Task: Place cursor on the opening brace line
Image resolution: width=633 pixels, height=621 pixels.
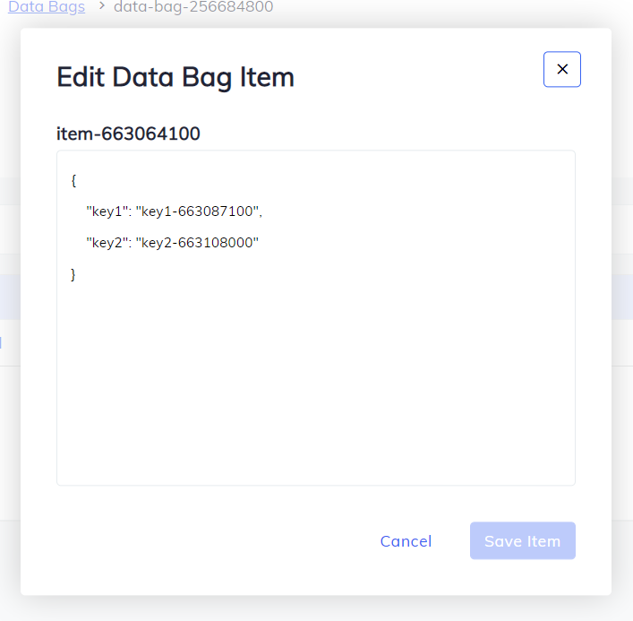Action: pos(73,180)
